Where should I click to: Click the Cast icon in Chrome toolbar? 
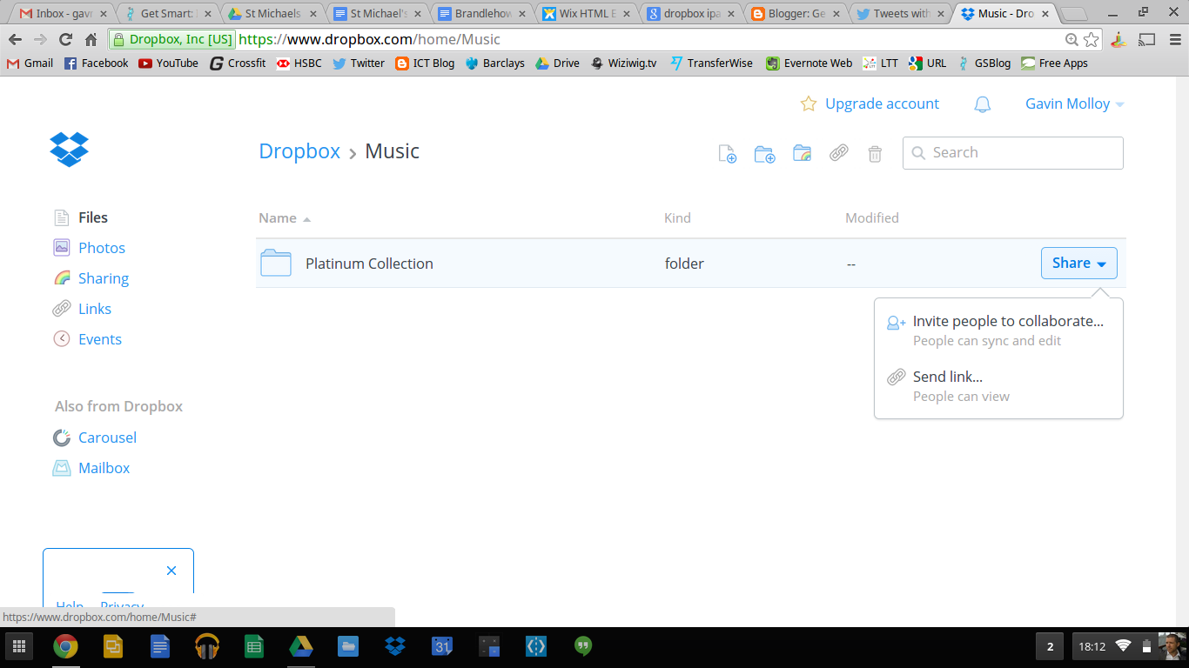click(x=1147, y=39)
